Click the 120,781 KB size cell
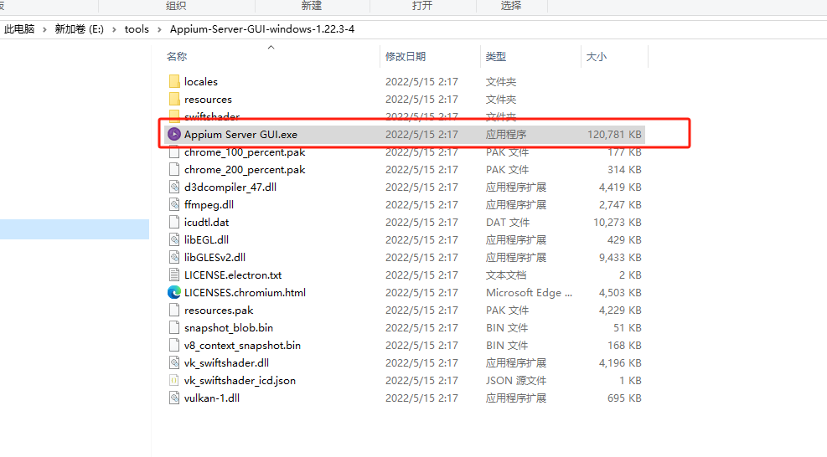This screenshot has height=457, width=827. (x=614, y=135)
